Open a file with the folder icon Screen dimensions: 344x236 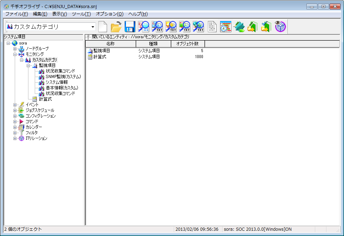click(116, 27)
